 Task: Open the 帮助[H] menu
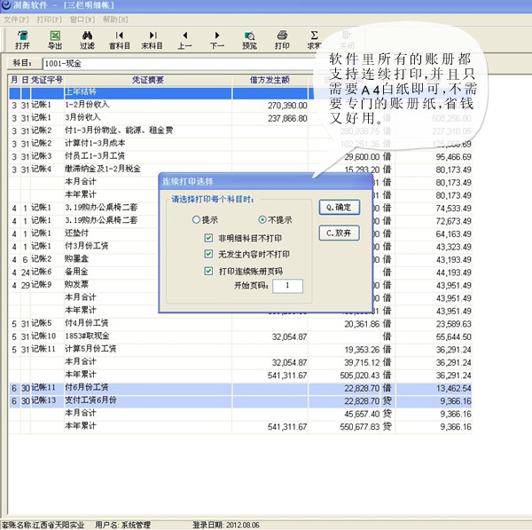click(x=115, y=20)
